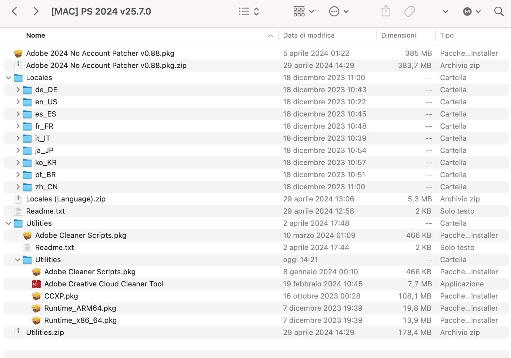This screenshot has height=358, width=511.
Task: Sort by Dimensioni column header
Action: (398, 35)
